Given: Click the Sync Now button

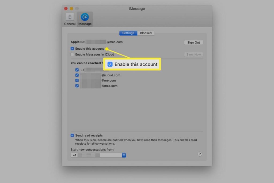Looking at the screenshot, I should (x=193, y=54).
